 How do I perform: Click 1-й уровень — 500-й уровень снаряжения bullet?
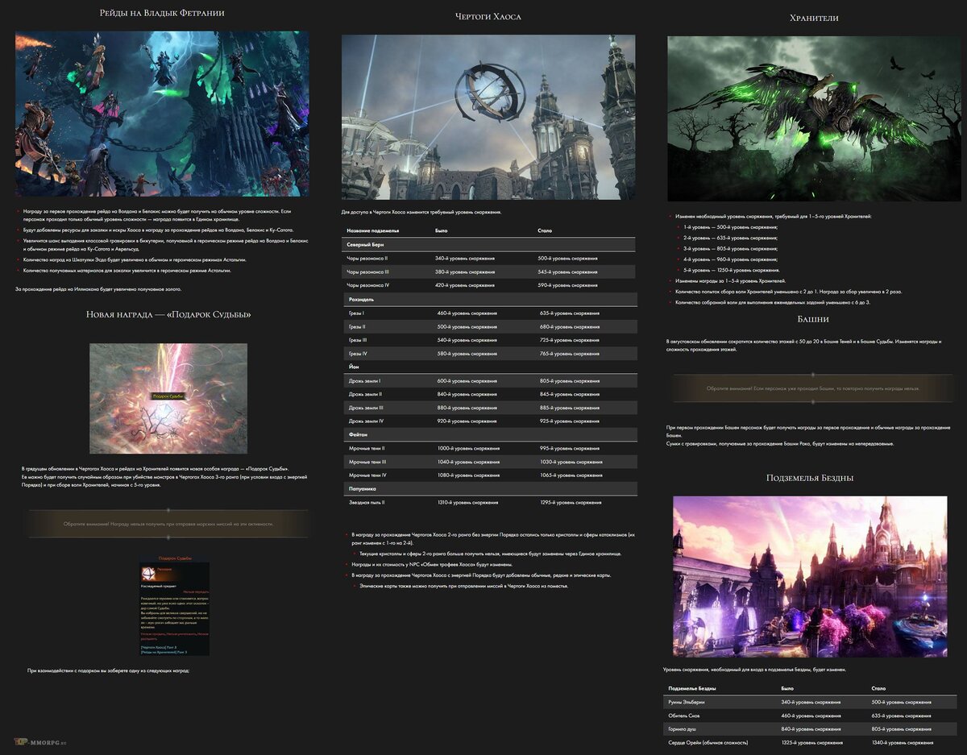(730, 227)
